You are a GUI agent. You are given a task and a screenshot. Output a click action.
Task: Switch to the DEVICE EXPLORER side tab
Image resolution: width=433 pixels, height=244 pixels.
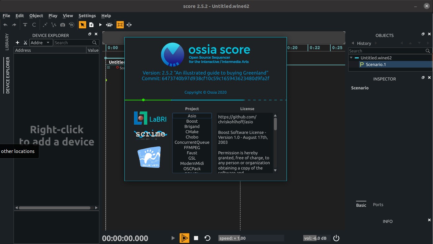point(7,75)
